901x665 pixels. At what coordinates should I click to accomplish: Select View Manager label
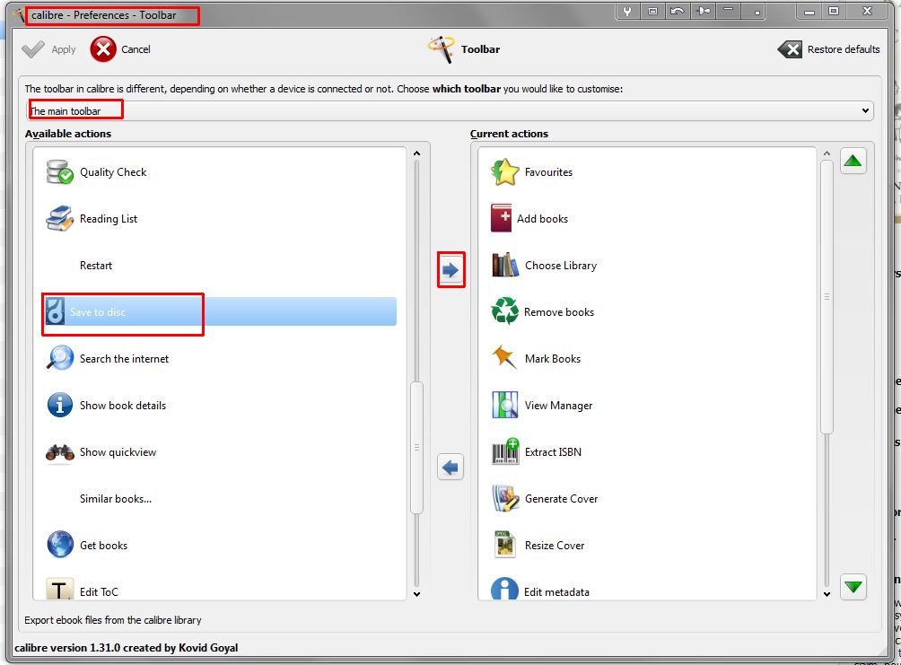[x=558, y=406]
